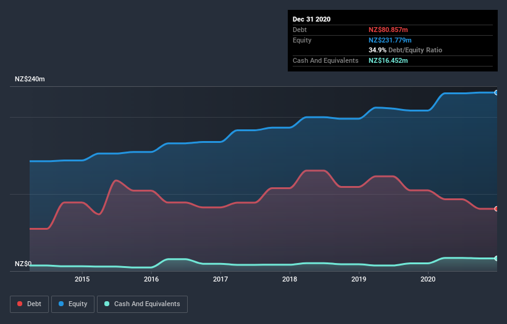Select the 2016 x-axis label
The image size is (507, 324).
click(151, 279)
